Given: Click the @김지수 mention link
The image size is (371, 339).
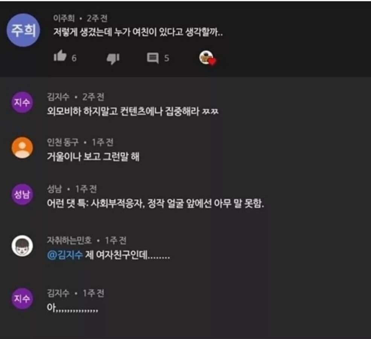Looking at the screenshot, I should coord(65,255).
